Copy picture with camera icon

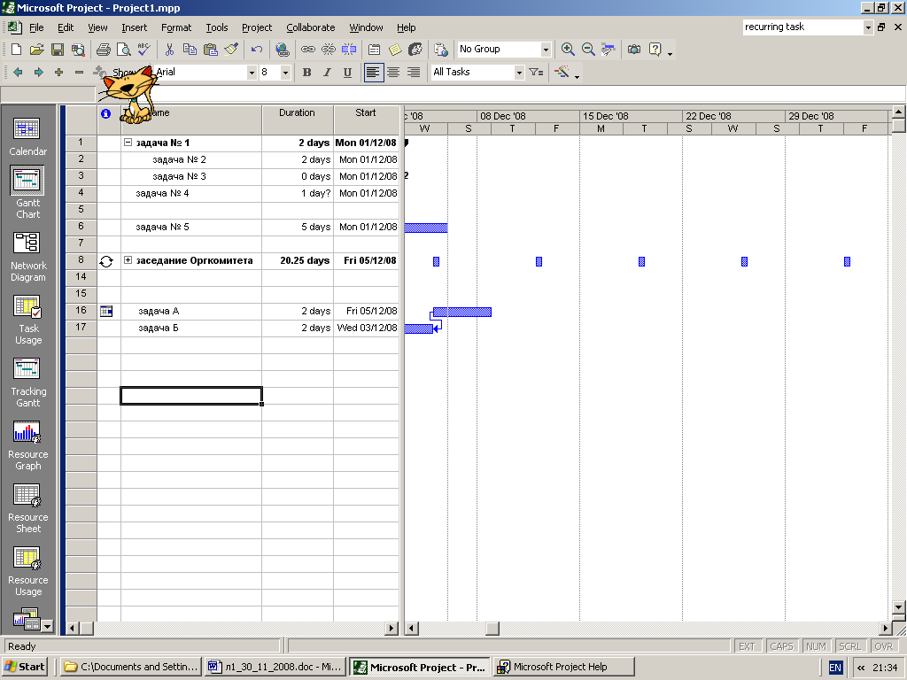coord(634,50)
